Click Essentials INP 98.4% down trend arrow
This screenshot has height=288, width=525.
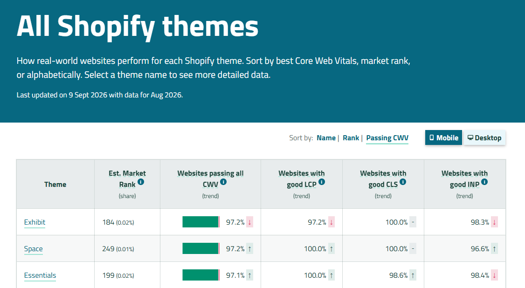click(x=494, y=275)
